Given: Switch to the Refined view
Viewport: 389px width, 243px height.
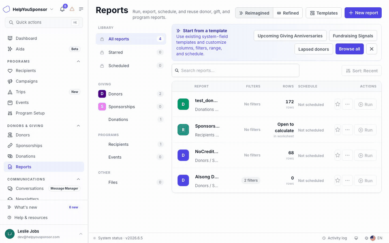Looking at the screenshot, I should click(x=288, y=13).
